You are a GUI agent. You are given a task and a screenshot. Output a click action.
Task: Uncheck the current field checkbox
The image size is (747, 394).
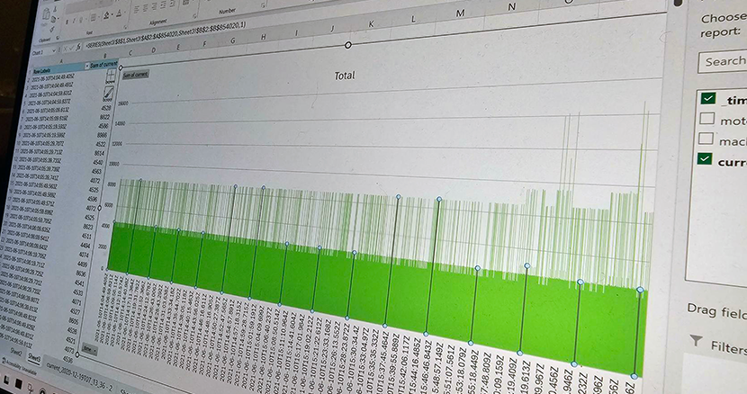click(x=707, y=160)
